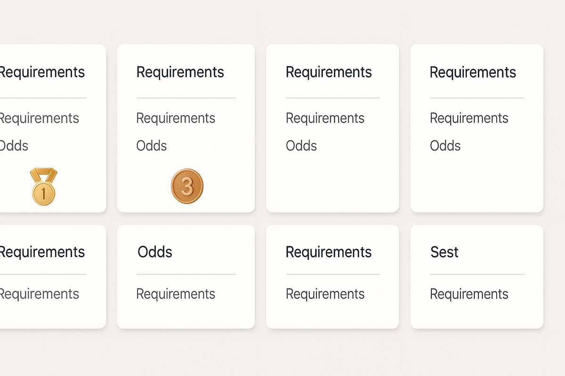This screenshot has height=376, width=565.
Task: Click the bold Requirements heading in gold medal card
Action: (42, 72)
